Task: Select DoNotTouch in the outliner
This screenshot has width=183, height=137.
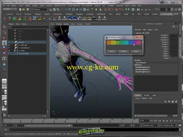Action: click(x=25, y=48)
